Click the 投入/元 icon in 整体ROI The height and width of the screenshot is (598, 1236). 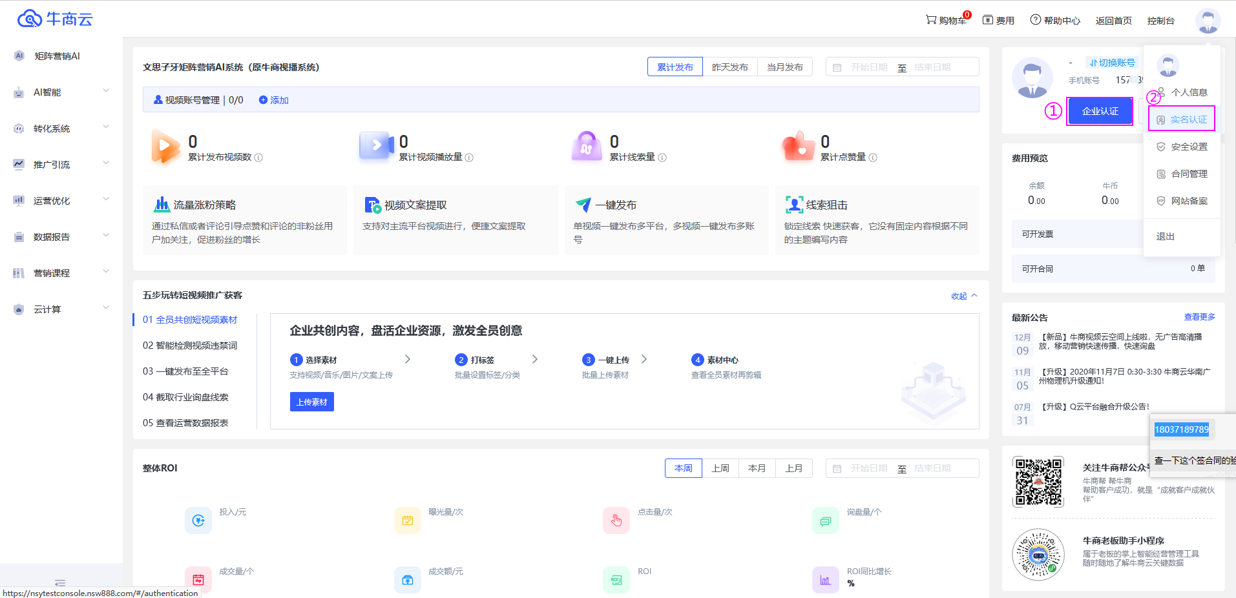[198, 521]
